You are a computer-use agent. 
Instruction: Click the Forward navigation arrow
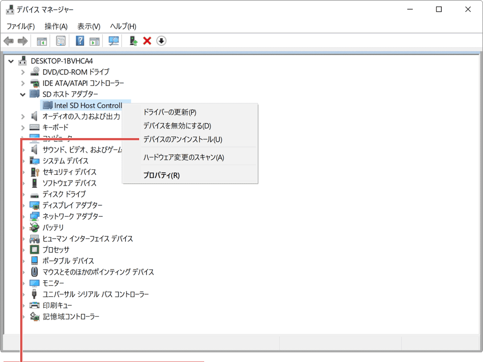coord(21,40)
